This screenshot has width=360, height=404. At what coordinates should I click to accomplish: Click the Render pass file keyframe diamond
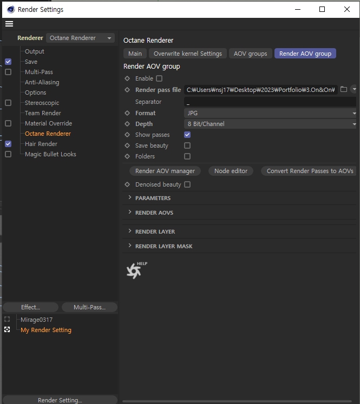coord(127,90)
